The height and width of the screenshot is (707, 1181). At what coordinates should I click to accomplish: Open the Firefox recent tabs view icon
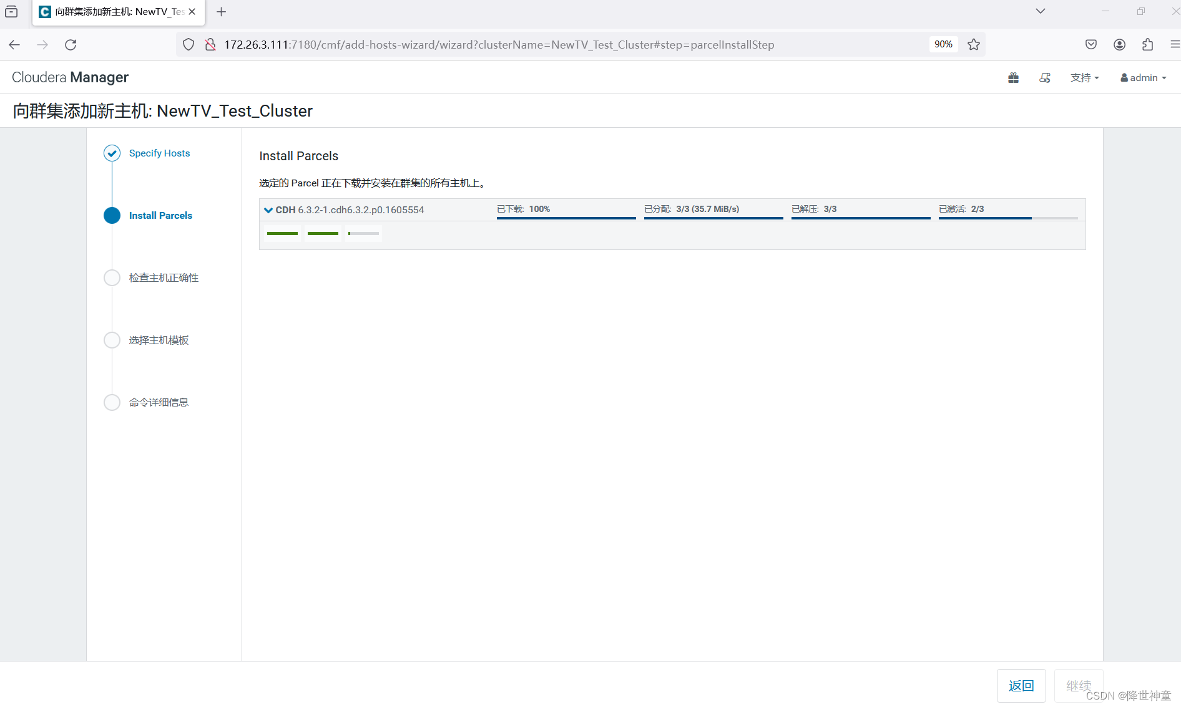11,11
